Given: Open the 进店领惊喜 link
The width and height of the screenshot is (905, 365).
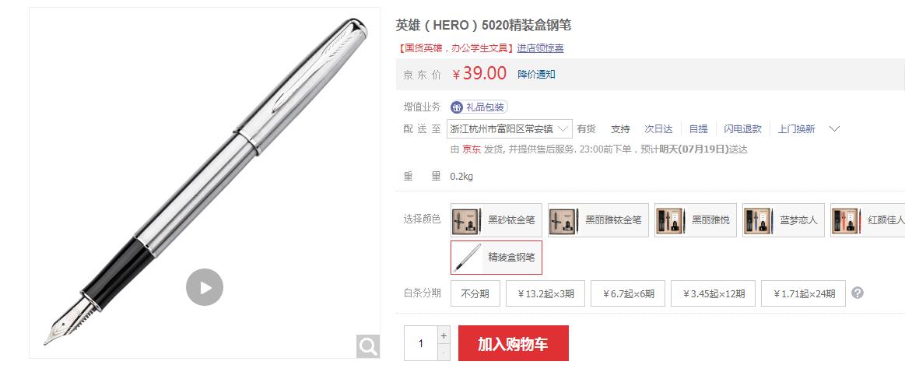Looking at the screenshot, I should (x=540, y=48).
